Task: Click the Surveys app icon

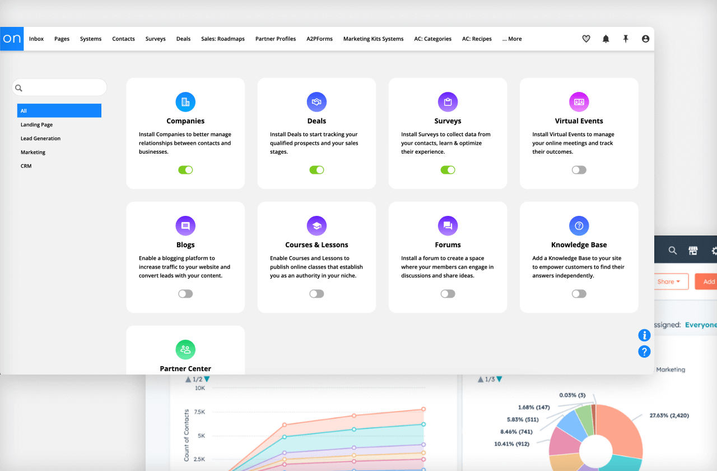Action: pyautogui.click(x=448, y=101)
